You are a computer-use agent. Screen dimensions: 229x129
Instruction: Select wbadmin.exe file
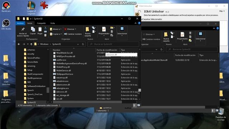62,81
